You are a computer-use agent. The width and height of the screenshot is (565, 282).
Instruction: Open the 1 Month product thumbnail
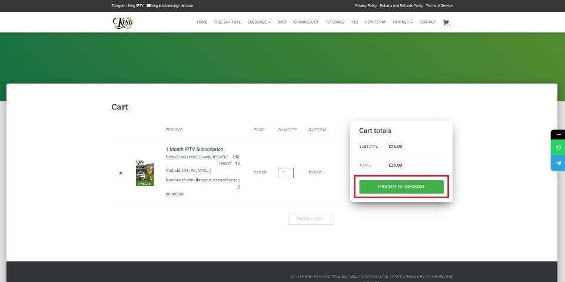(x=145, y=172)
